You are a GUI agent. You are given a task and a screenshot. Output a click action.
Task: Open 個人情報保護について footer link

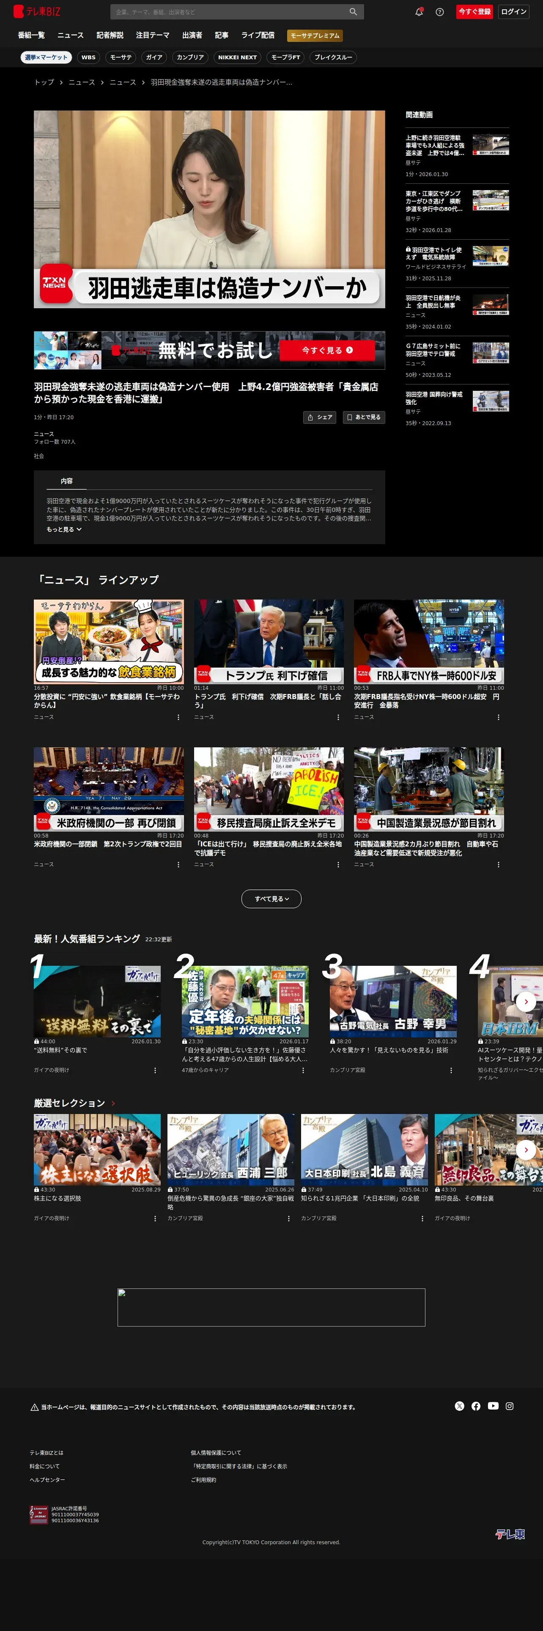(x=216, y=1452)
